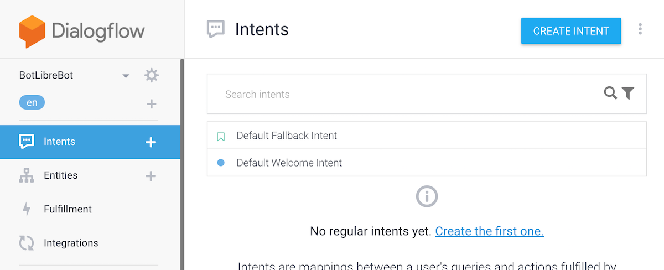Click plus icon next to Intents
The image size is (664, 270).
pos(151,142)
